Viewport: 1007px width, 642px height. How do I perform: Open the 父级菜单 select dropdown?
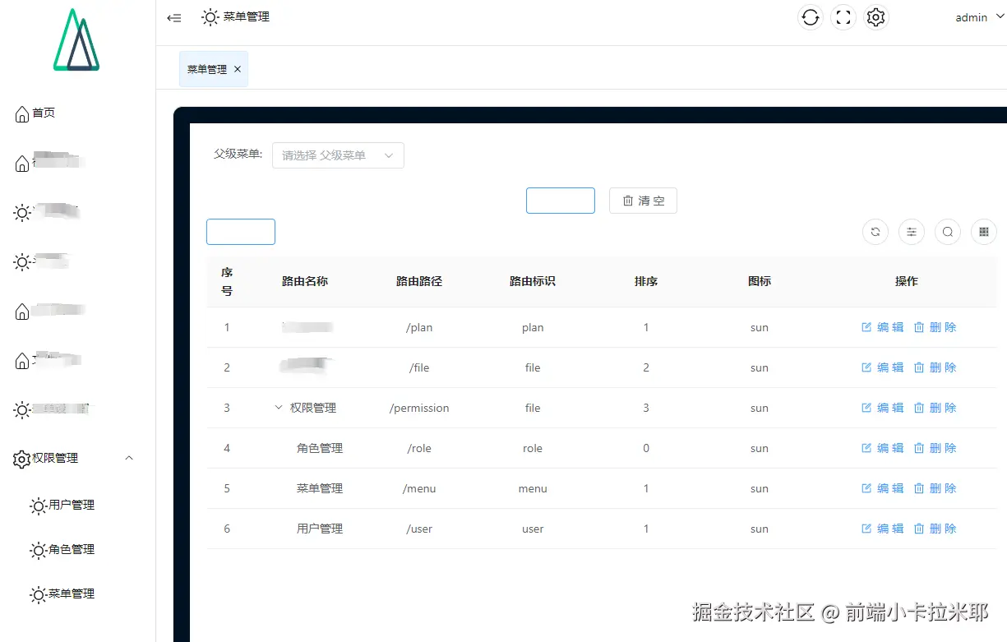(x=338, y=155)
